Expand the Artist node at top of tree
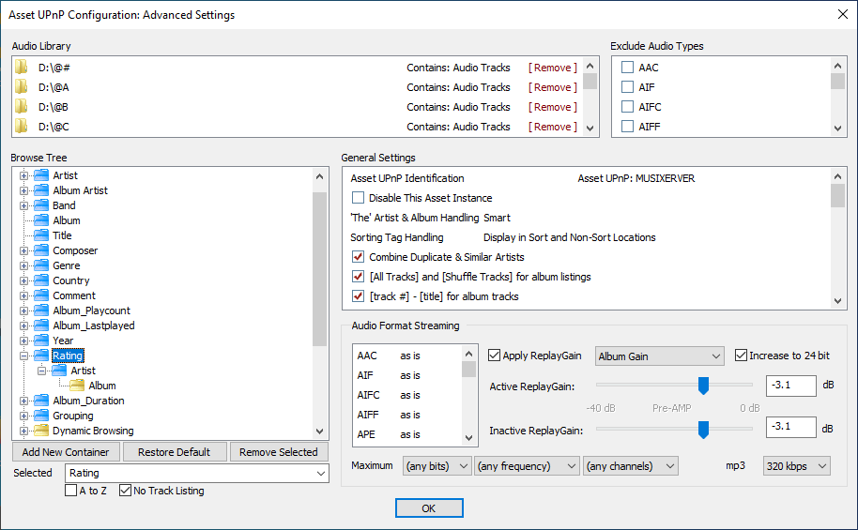The height and width of the screenshot is (530, 858). 23,175
